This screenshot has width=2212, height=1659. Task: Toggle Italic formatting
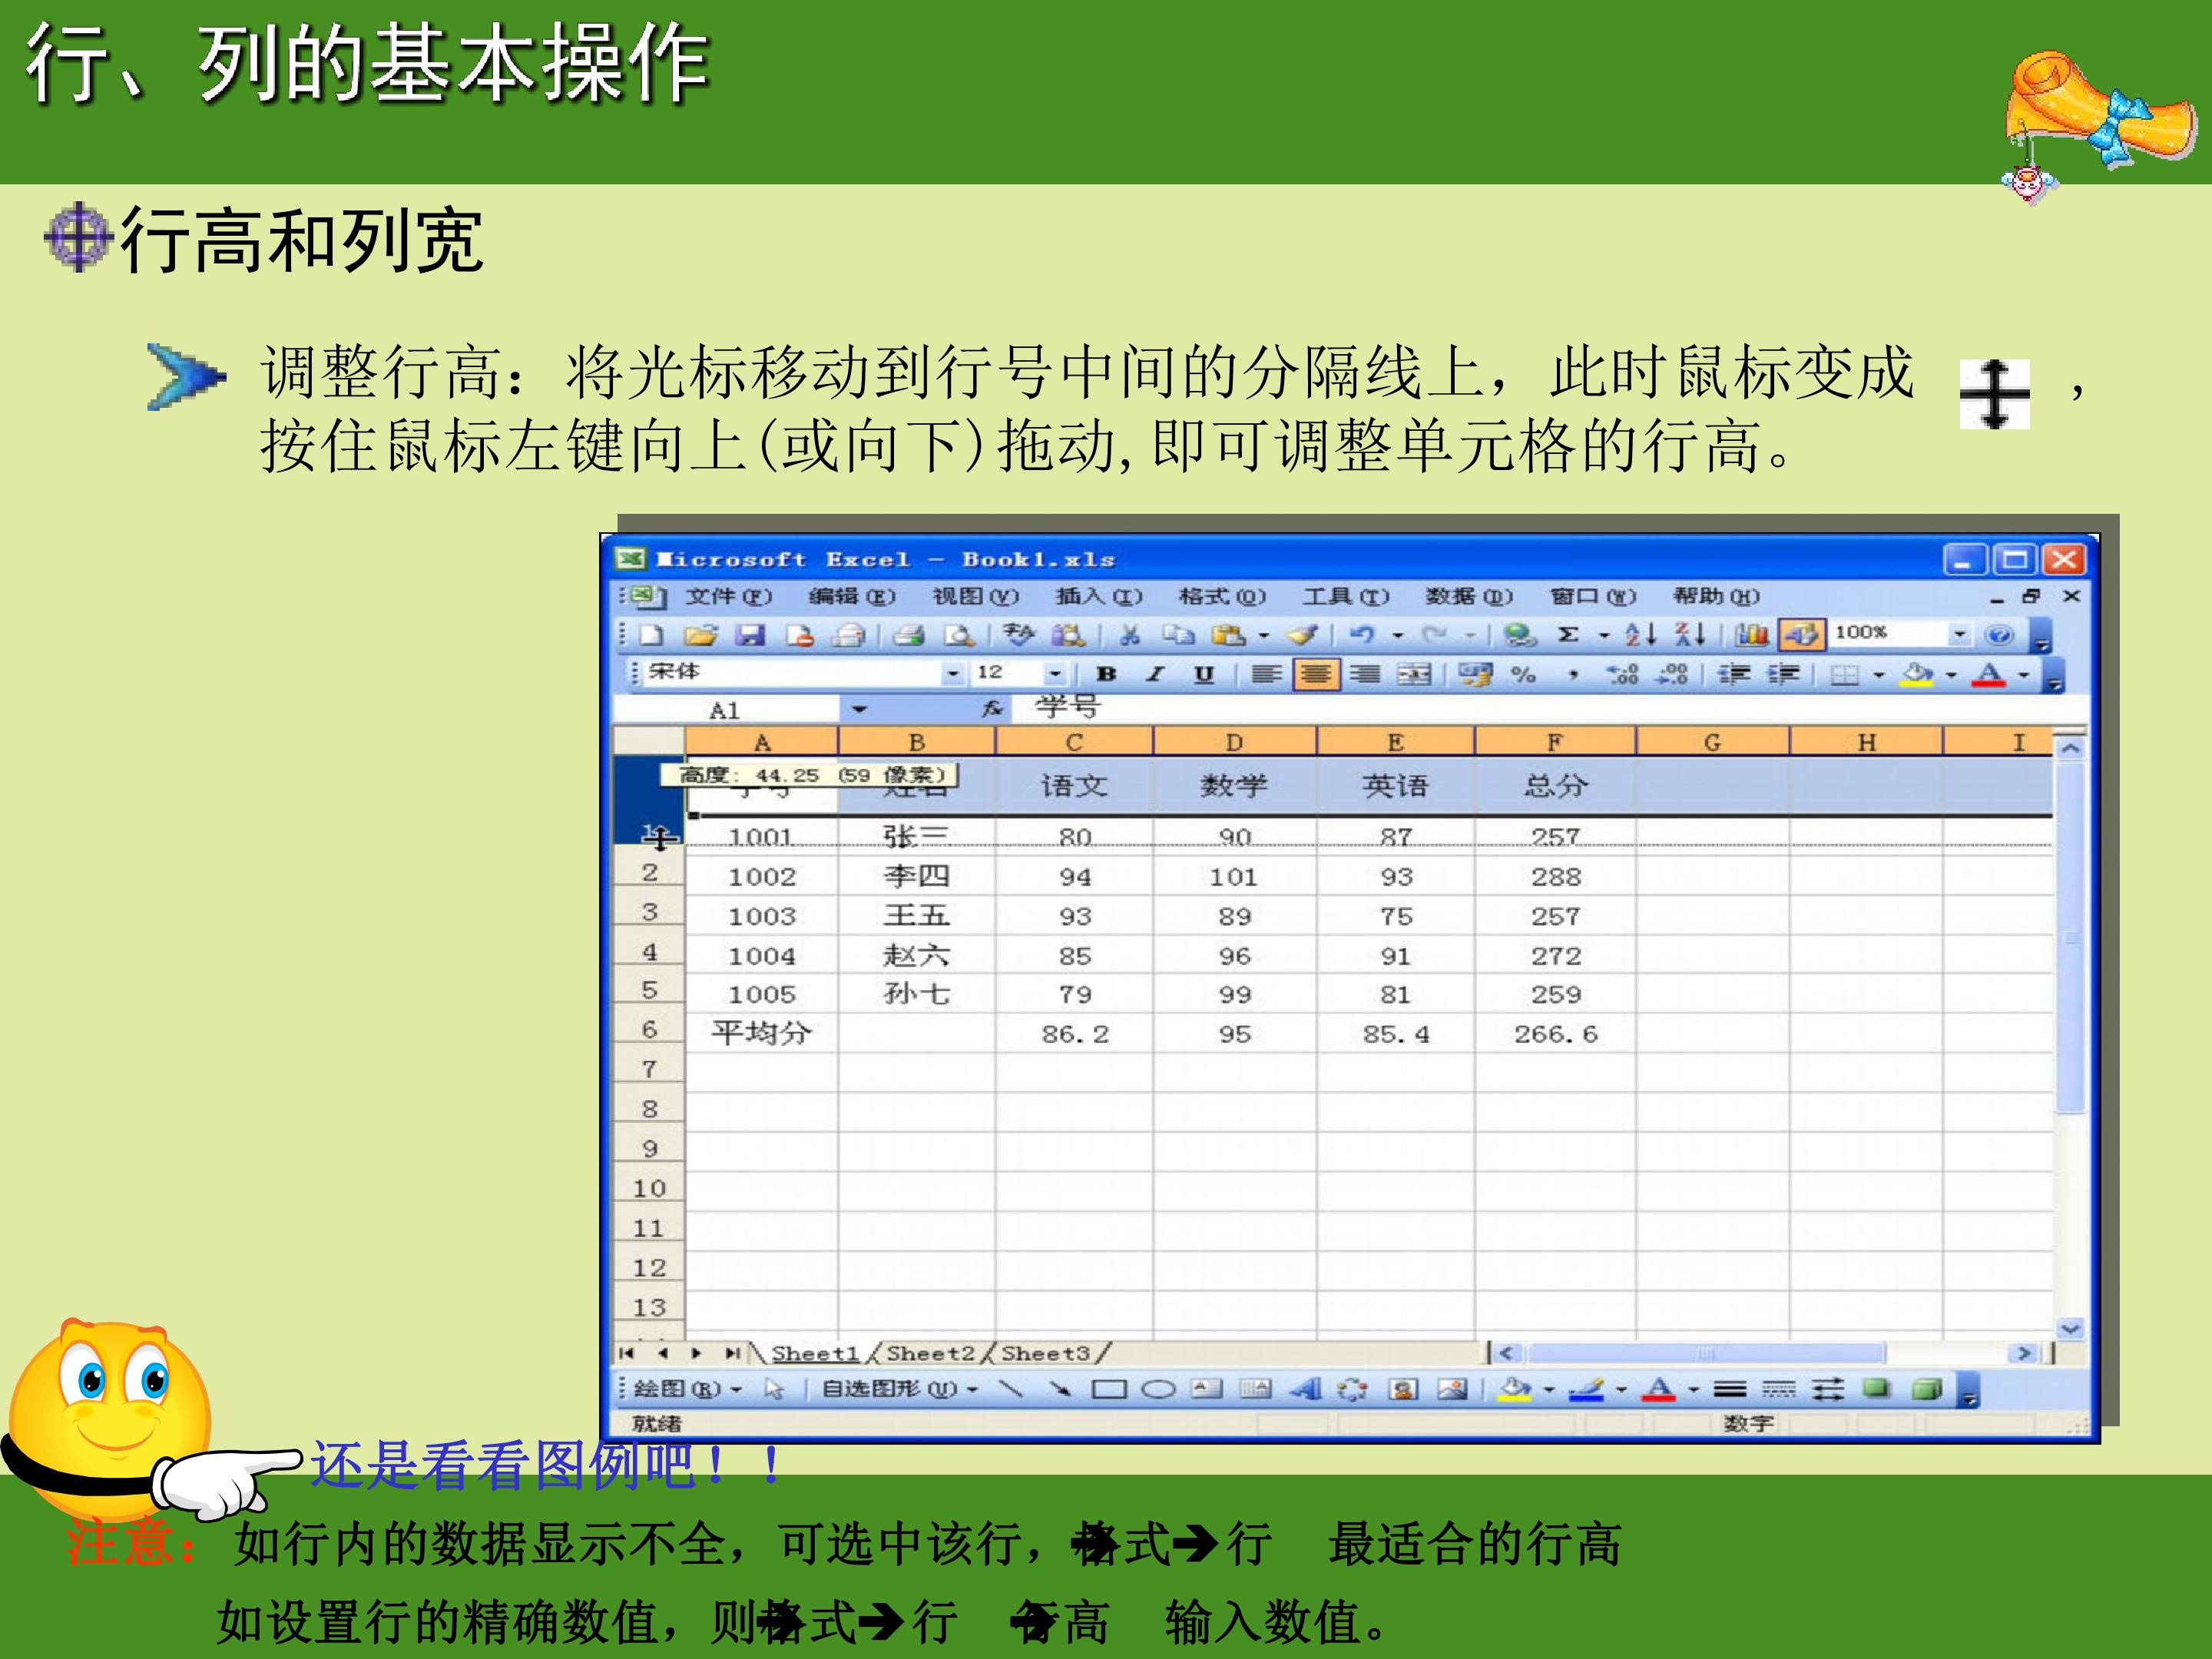click(x=1155, y=675)
